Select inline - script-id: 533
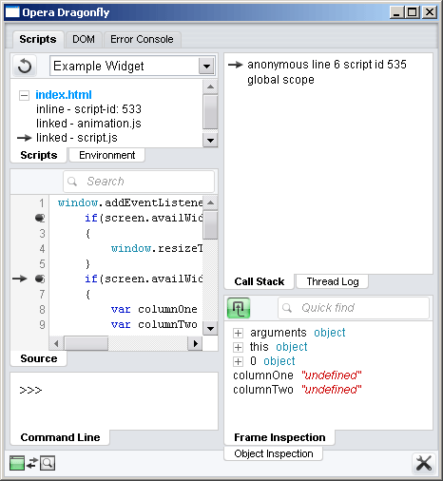 click(88, 109)
